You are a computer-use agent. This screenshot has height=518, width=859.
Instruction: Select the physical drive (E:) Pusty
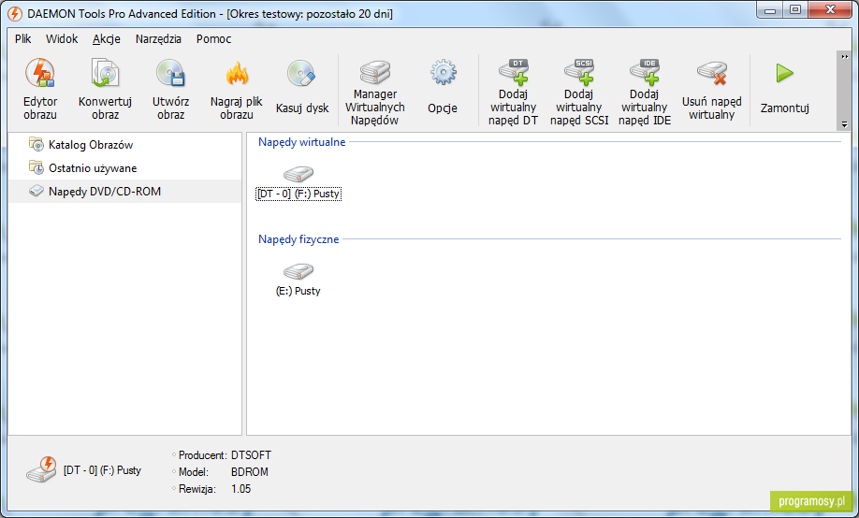click(x=298, y=281)
